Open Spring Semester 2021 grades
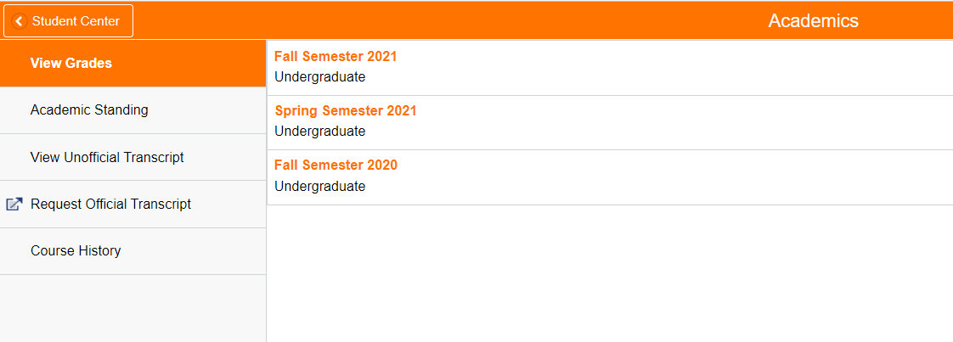 tap(346, 111)
